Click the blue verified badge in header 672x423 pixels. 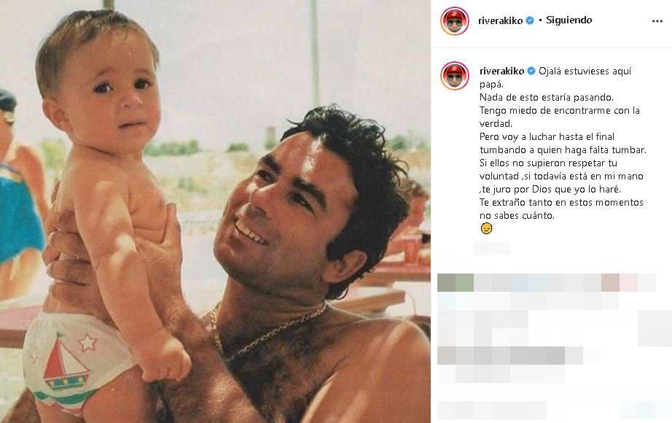click(x=530, y=20)
